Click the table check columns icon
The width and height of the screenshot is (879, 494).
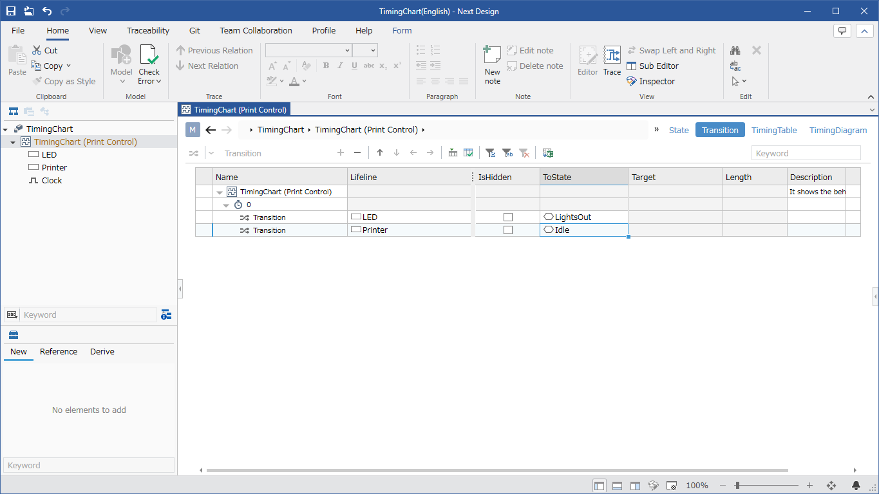pos(468,153)
